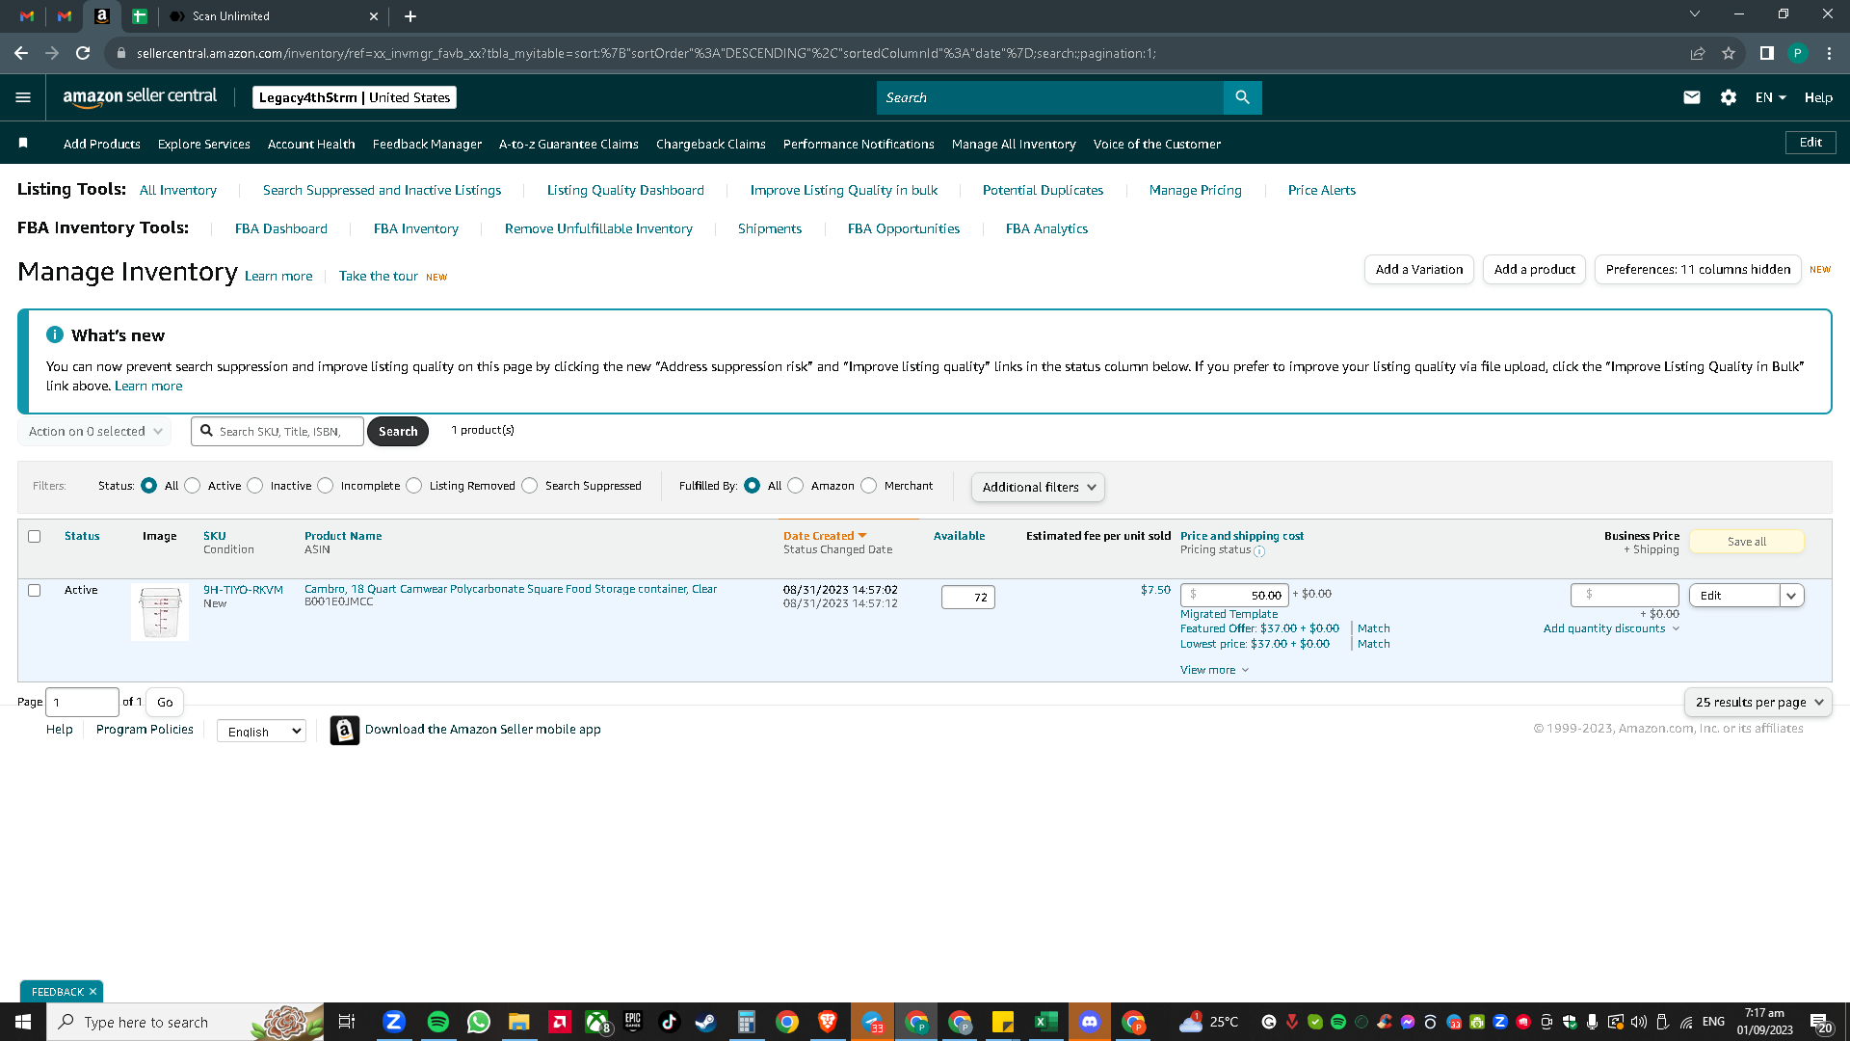Open the Manage Pricing link
The width and height of the screenshot is (1850, 1041).
(x=1196, y=190)
